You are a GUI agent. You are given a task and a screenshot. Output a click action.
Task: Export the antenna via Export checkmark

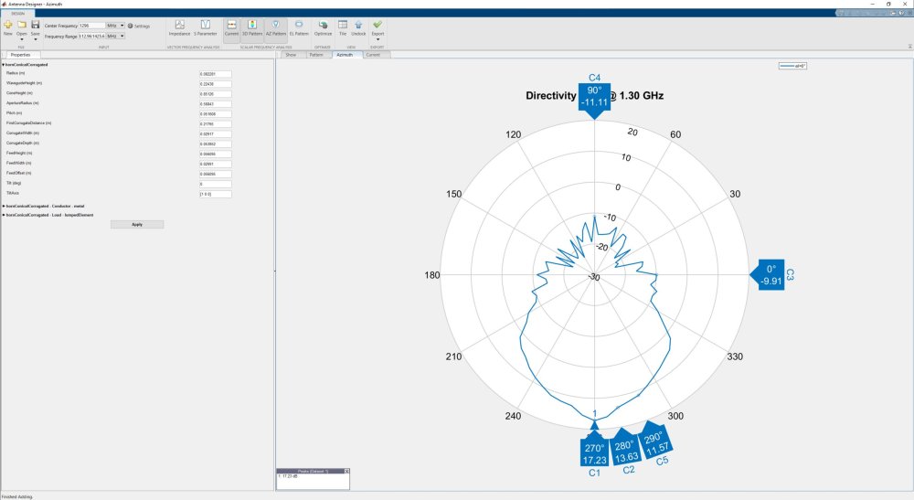pyautogui.click(x=377, y=27)
